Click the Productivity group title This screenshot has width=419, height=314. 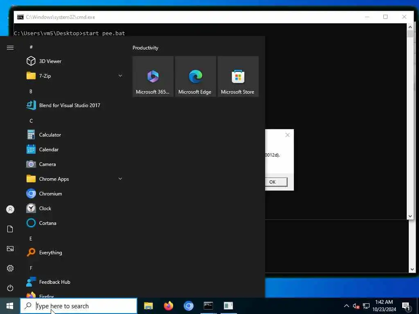[145, 48]
